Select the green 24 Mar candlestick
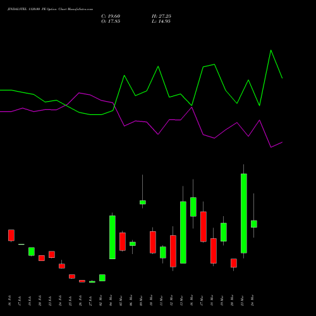The height and width of the screenshot is (316, 316). point(254,224)
